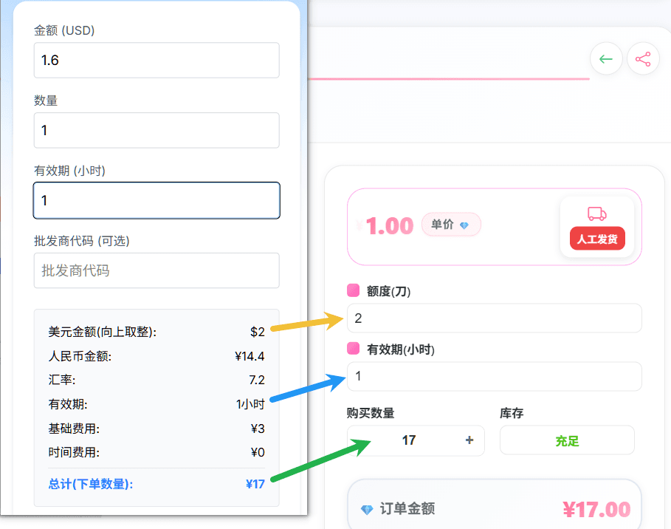Open the pink share icon button
671x529 pixels.
[x=643, y=59]
